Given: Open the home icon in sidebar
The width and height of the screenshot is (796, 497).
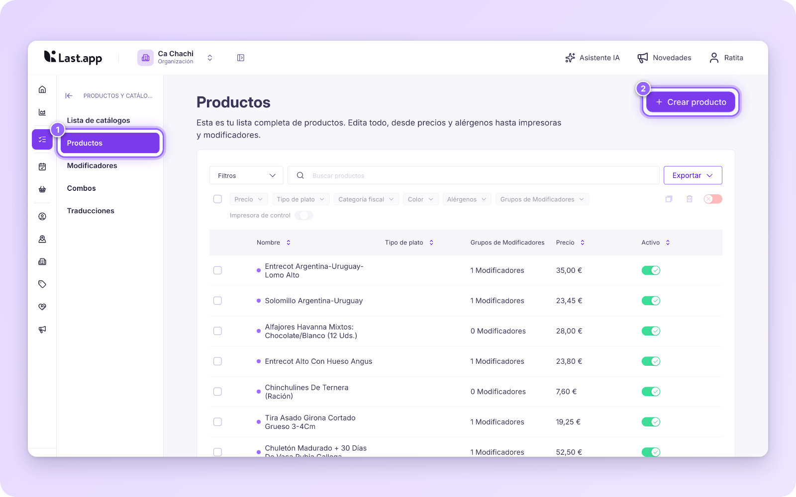Looking at the screenshot, I should pos(42,89).
